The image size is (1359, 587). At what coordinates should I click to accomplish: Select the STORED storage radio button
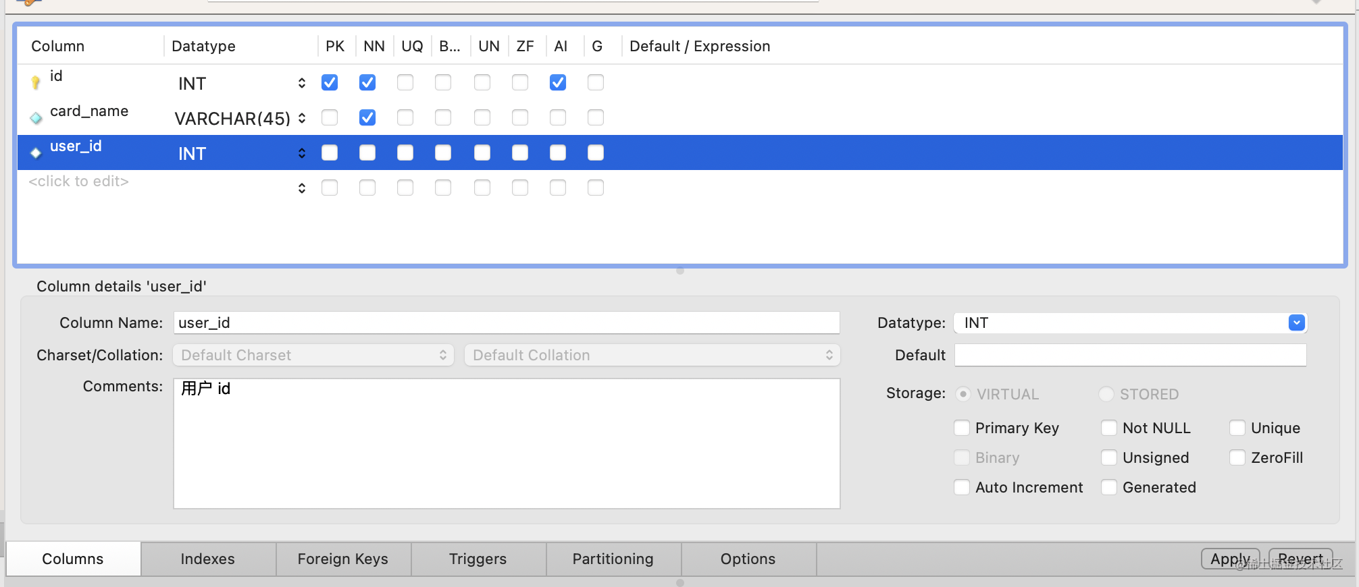1106,394
